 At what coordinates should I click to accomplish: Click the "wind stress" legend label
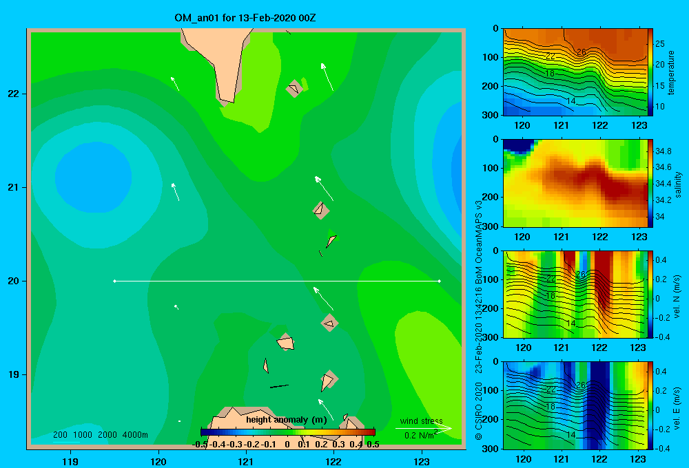tap(422, 421)
